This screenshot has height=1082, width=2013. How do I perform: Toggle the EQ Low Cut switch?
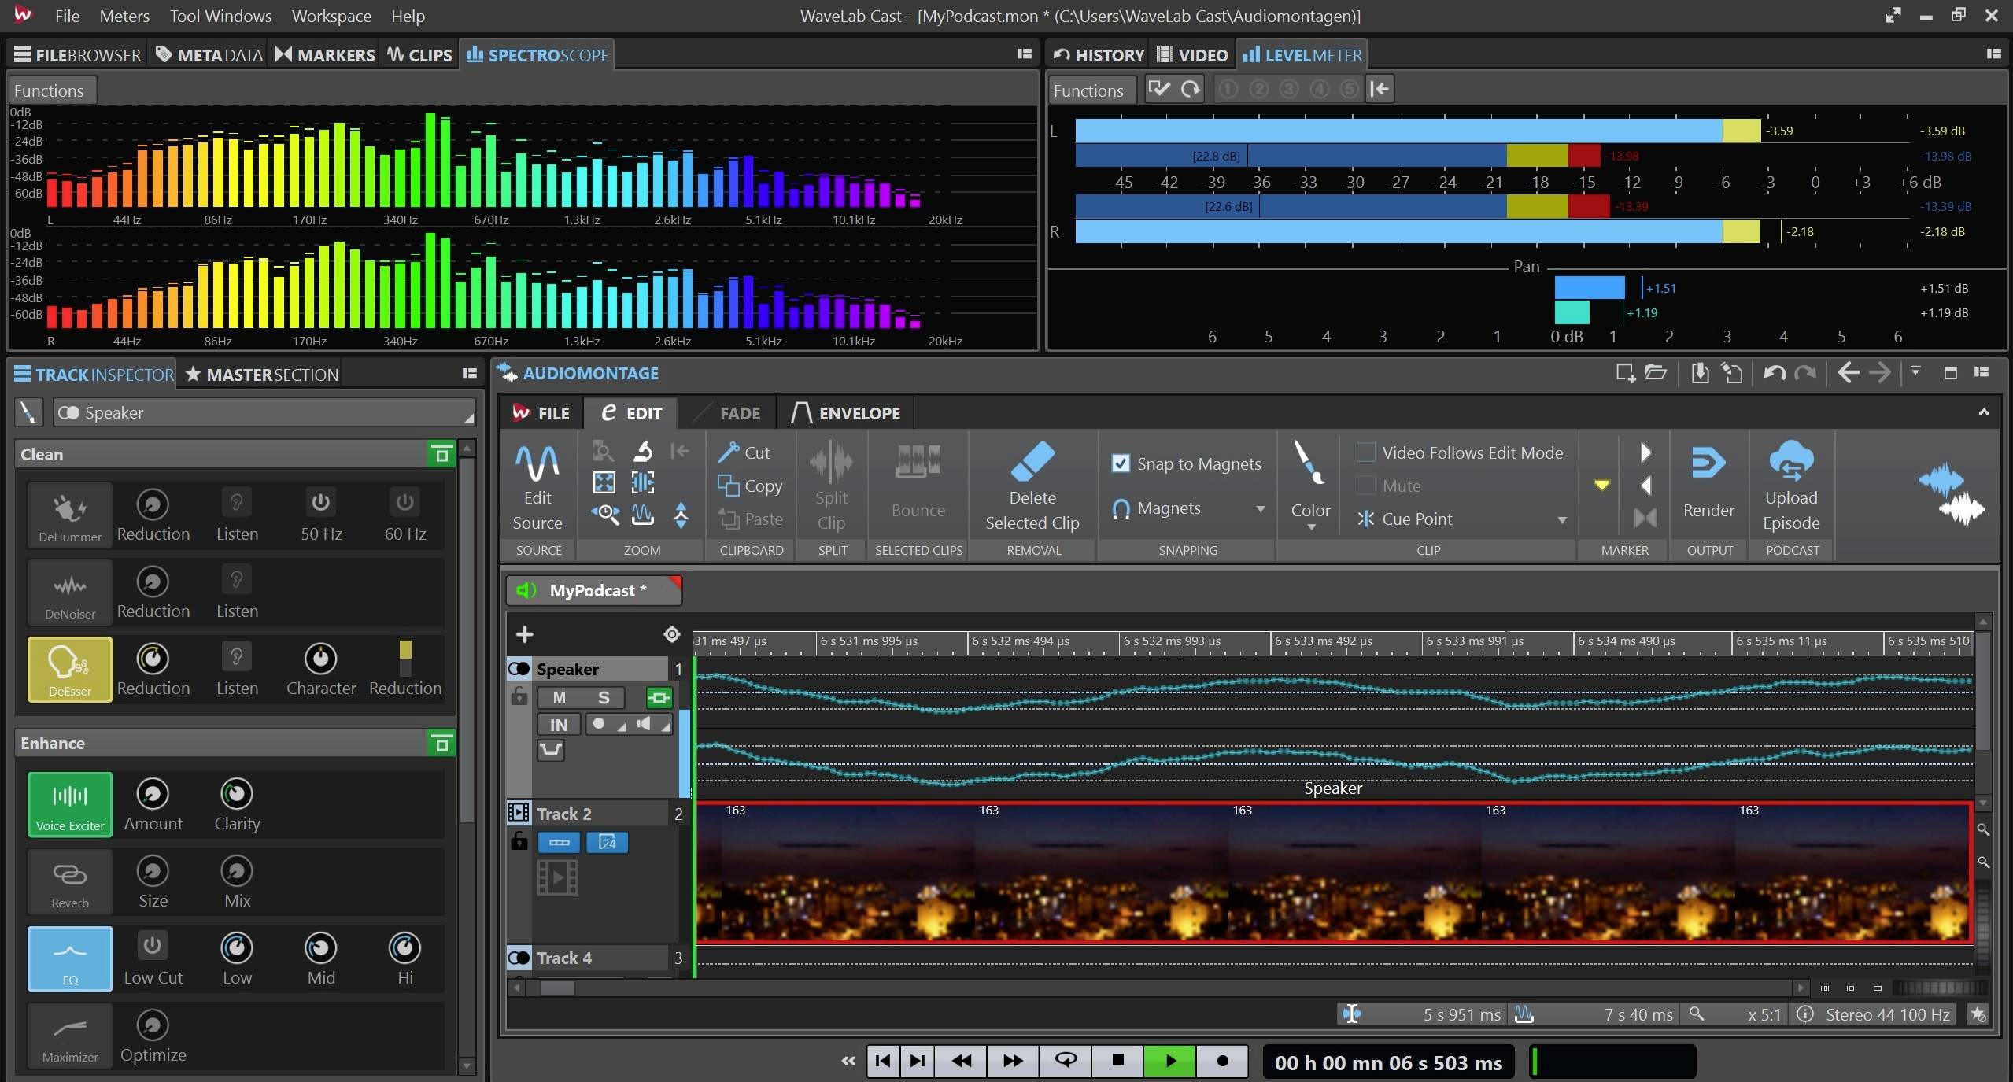153,945
